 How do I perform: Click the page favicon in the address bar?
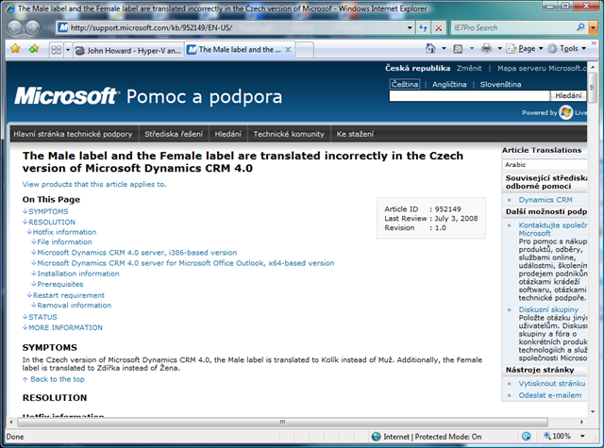point(63,27)
